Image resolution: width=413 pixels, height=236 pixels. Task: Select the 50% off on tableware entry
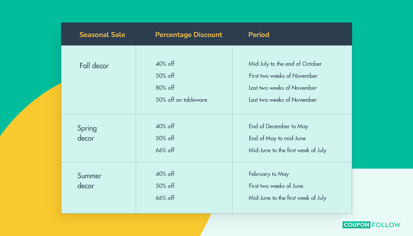point(181,100)
